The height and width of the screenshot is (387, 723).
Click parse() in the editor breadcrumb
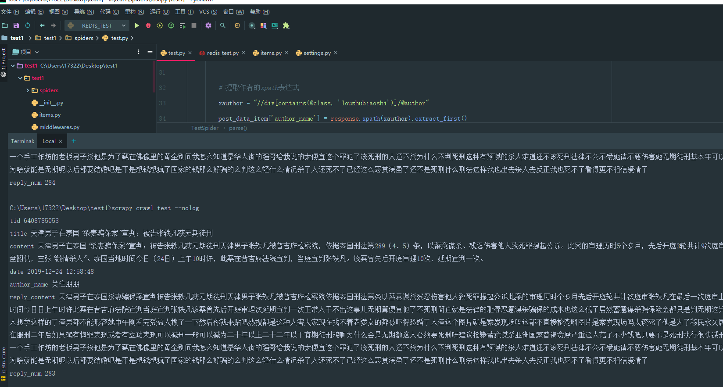238,128
